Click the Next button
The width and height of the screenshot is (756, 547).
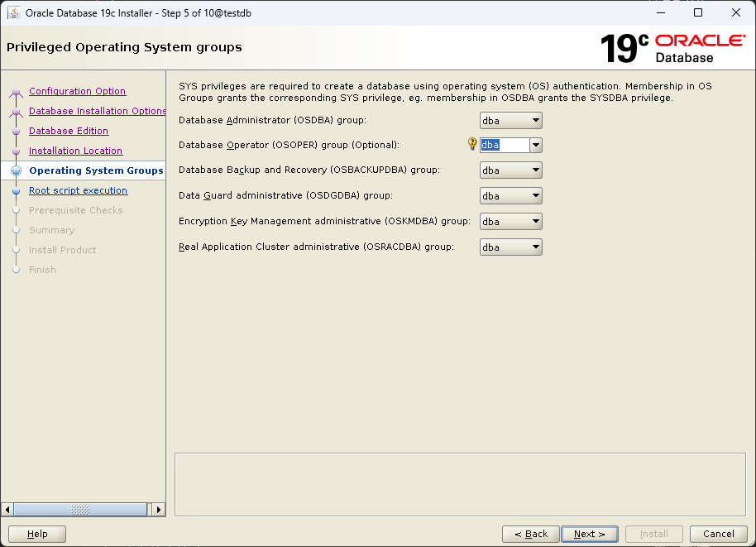pos(590,534)
